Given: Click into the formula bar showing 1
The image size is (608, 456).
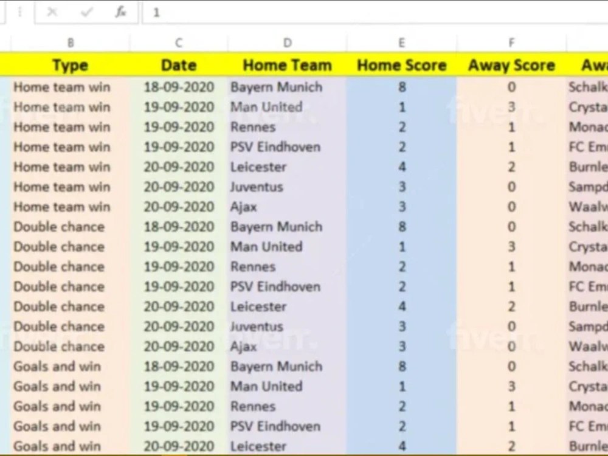Looking at the screenshot, I should click(x=375, y=13).
